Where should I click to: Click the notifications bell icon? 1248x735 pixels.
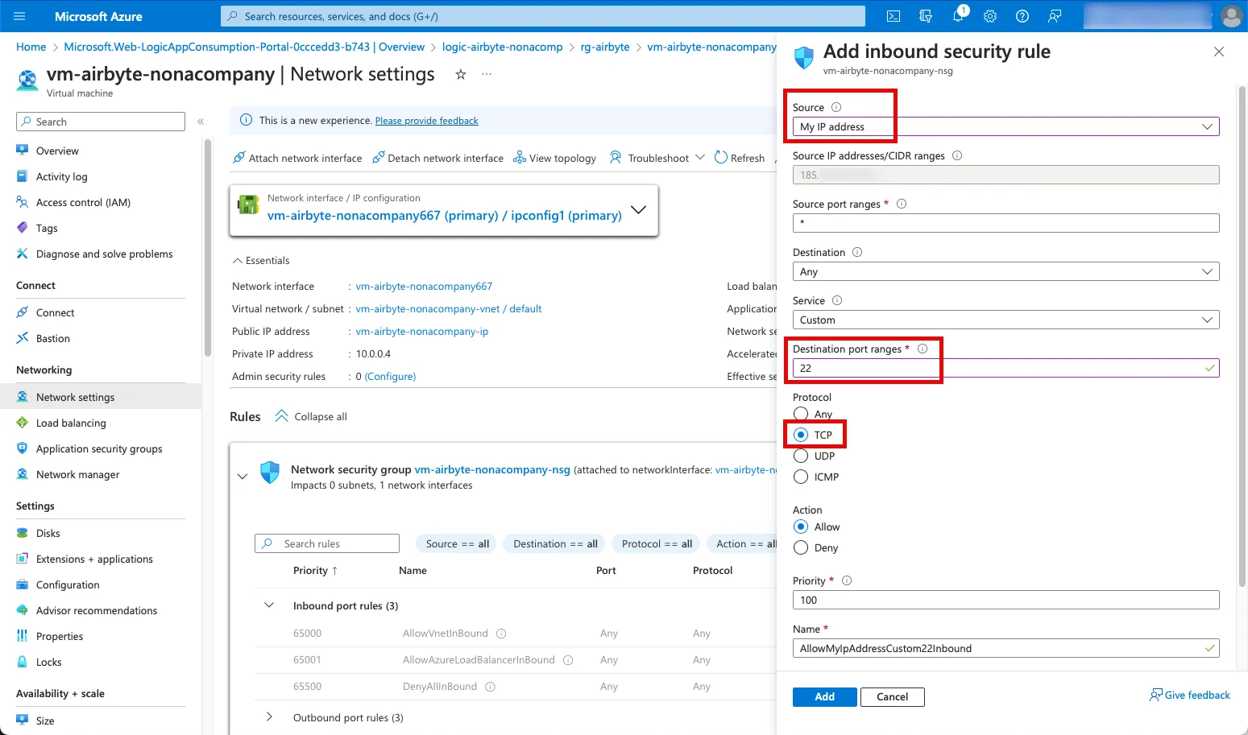[958, 16]
